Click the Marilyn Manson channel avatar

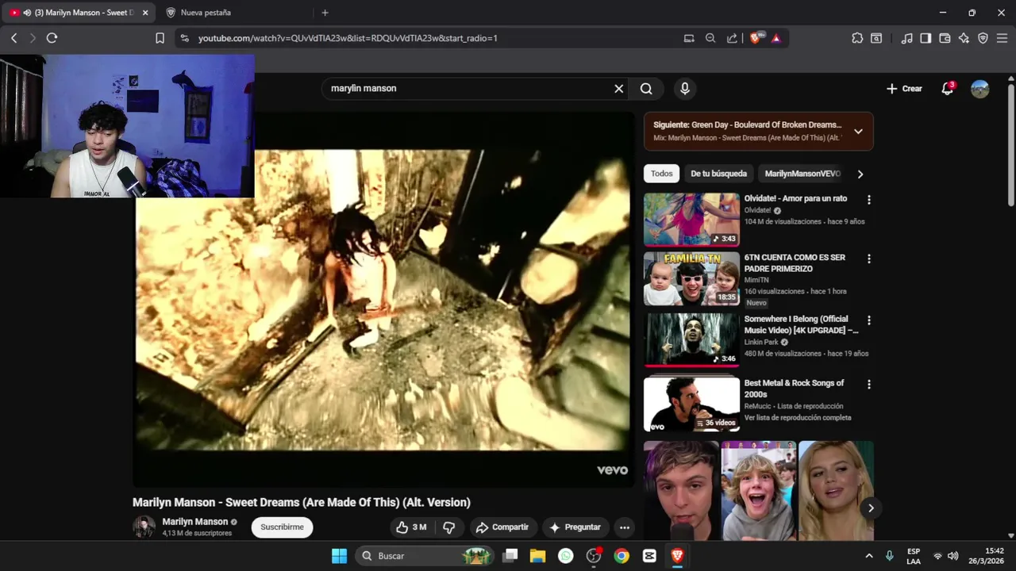pos(144,527)
